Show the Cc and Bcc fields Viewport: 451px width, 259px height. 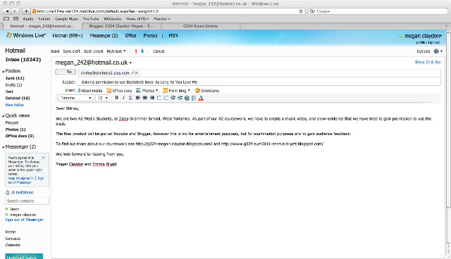[x=428, y=62]
